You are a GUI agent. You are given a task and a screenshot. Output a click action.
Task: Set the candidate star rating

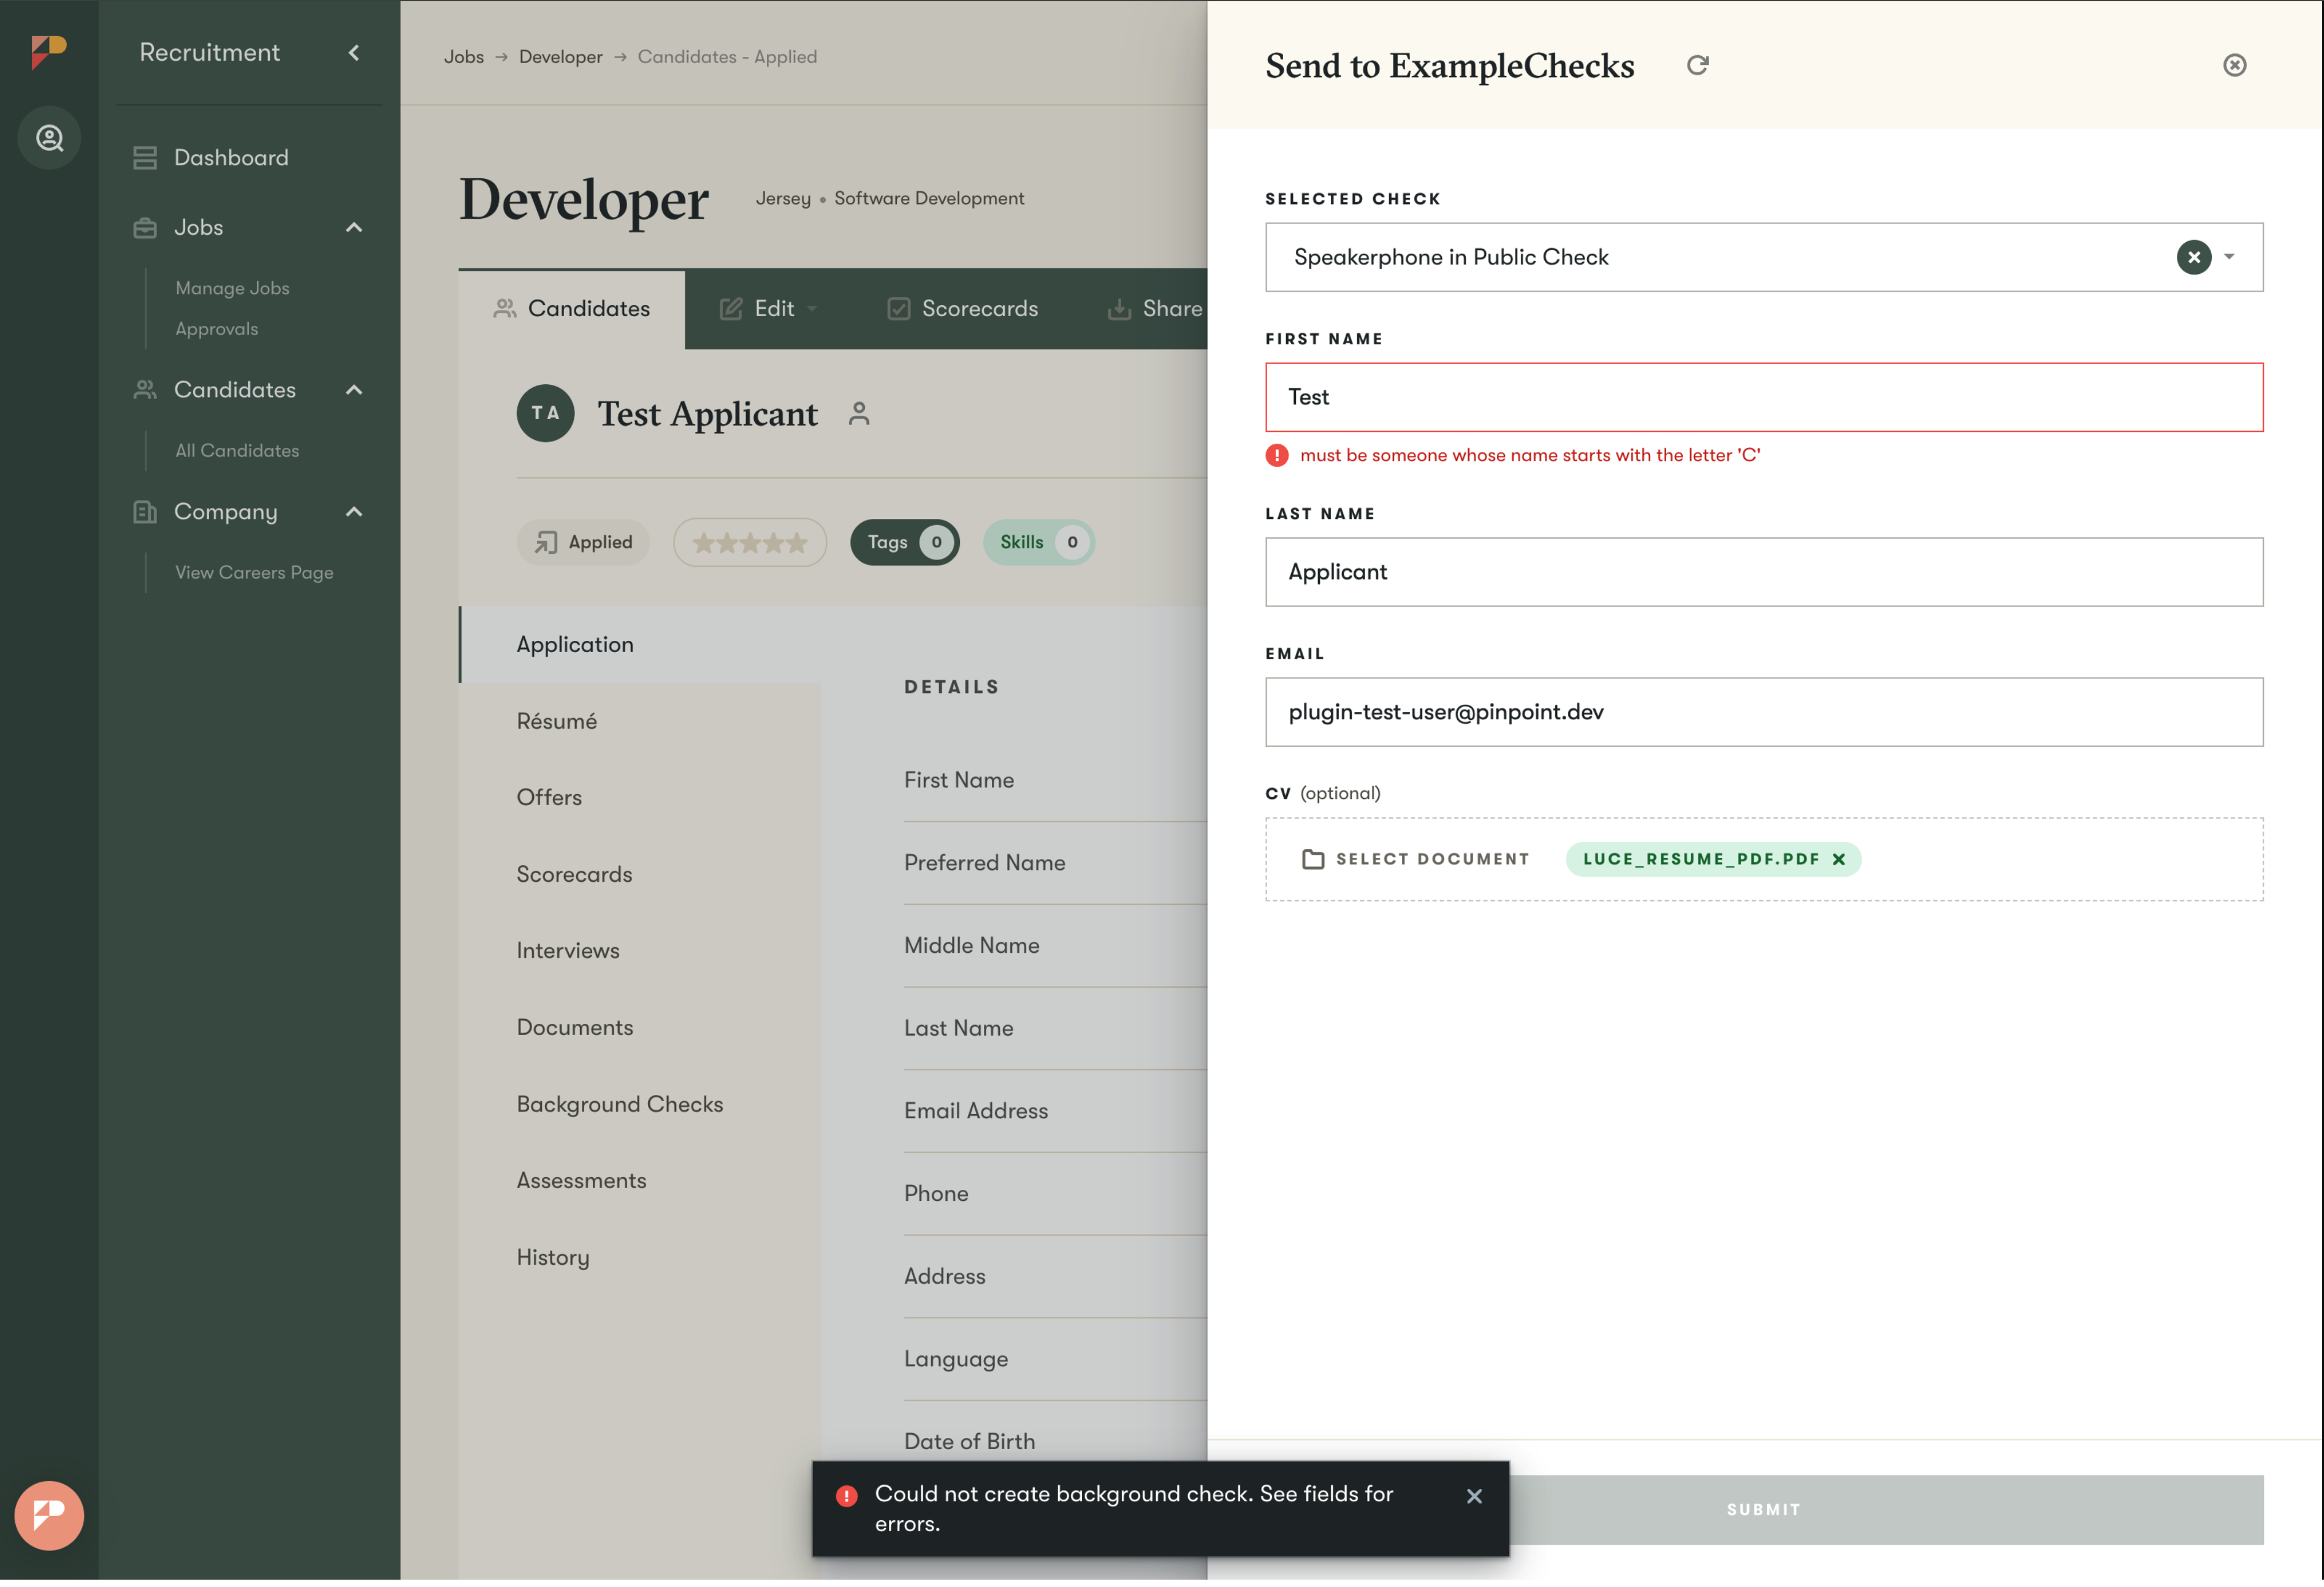pos(750,543)
